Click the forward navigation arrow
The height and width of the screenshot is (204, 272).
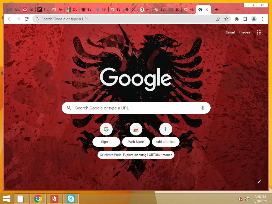(x=18, y=19)
